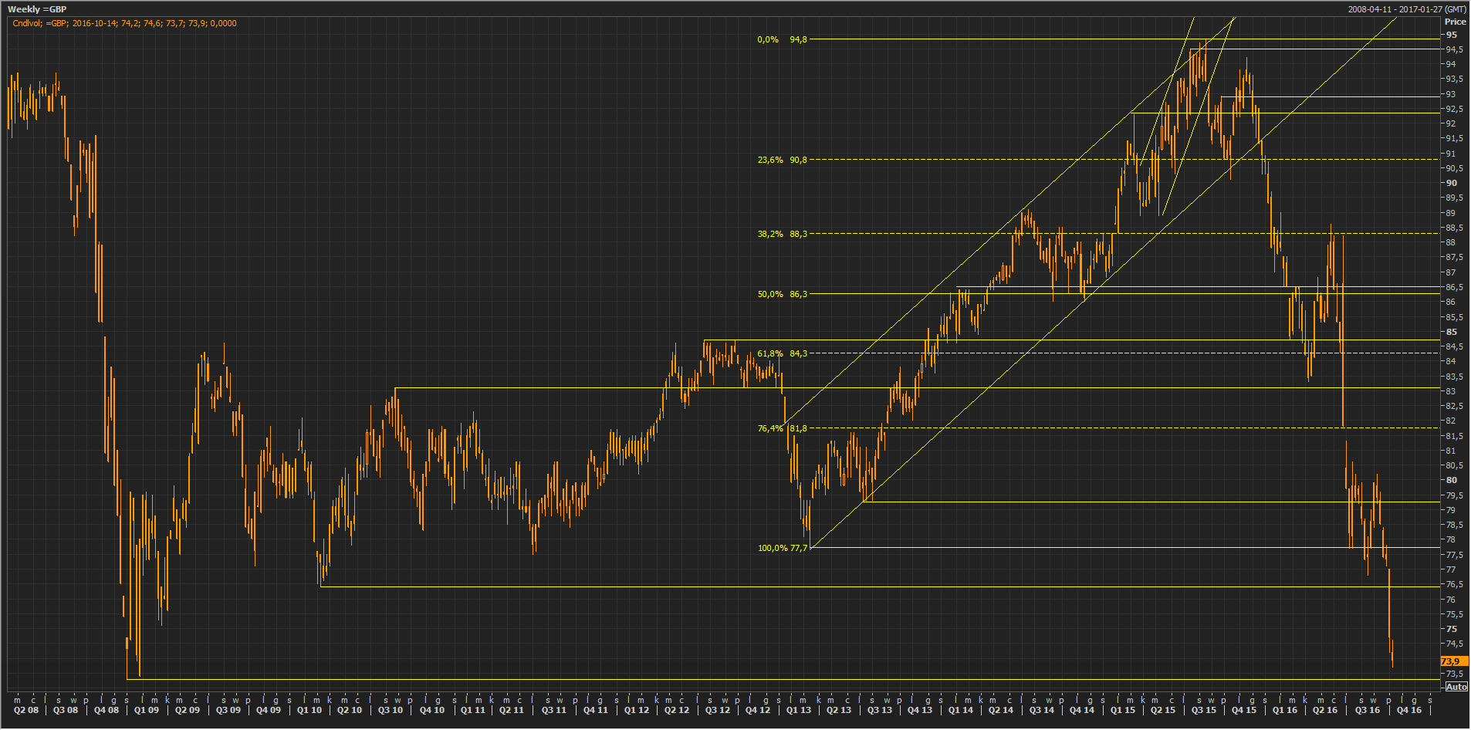This screenshot has width=1471, height=730.
Task: Select the 38,2% 88,3 Fibonacci label
Action: tap(782, 234)
